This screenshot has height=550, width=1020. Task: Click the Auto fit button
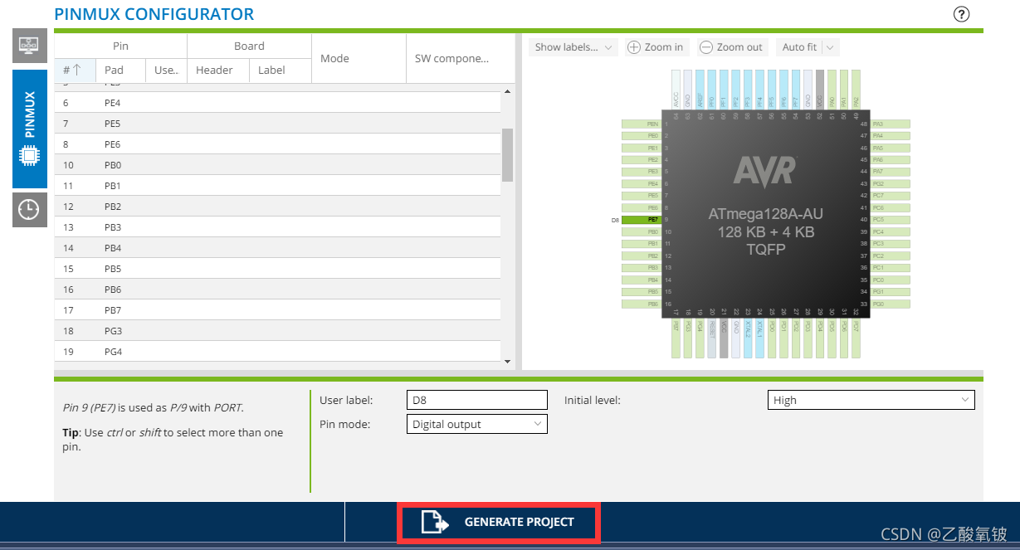pos(799,47)
